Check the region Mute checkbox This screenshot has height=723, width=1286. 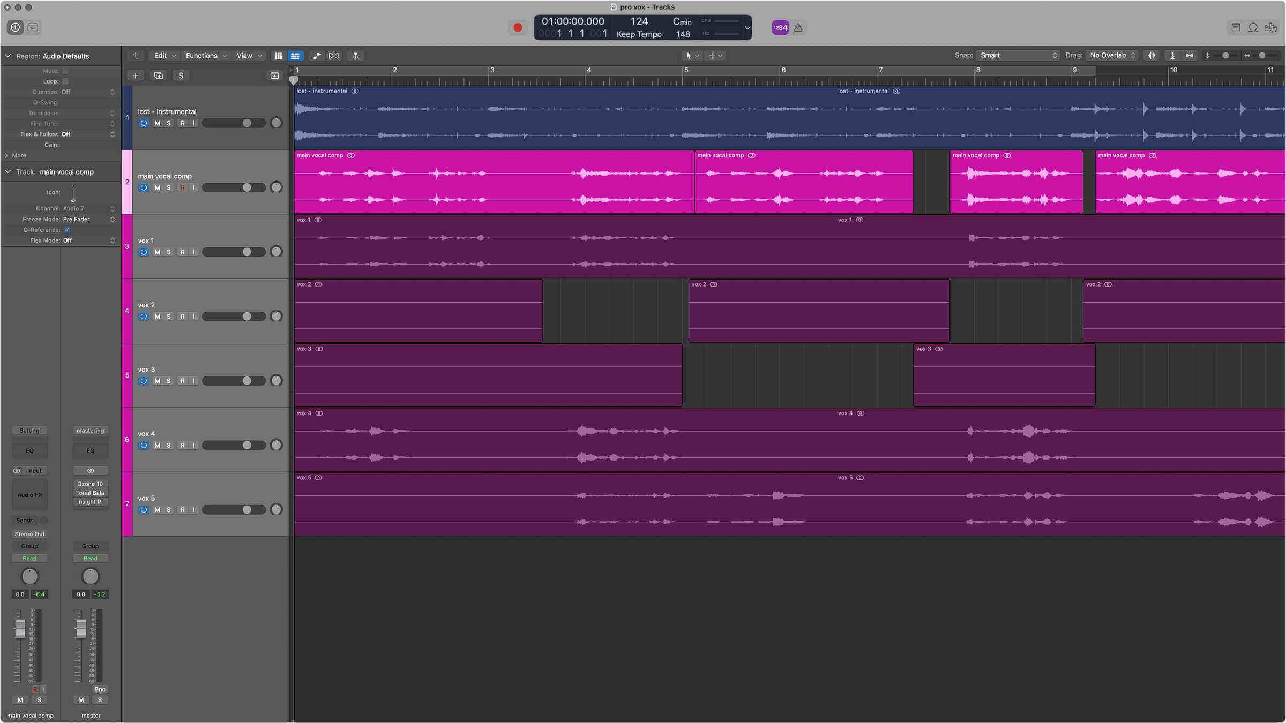click(65, 71)
